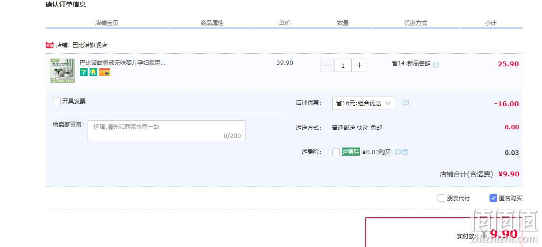542x247 pixels.
Task: Open the 巴比诺蚊香液 product title link
Action: pyautogui.click(x=122, y=63)
